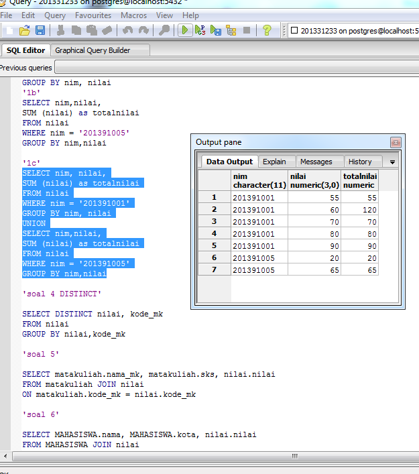Click totalnilai cell 65 in row 7

(360, 270)
